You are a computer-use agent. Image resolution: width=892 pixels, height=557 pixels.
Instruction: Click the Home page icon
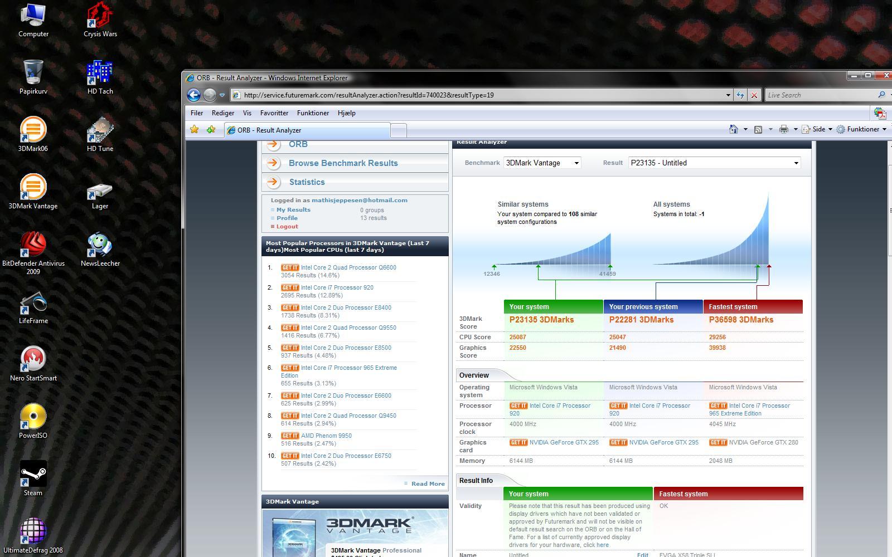point(734,129)
